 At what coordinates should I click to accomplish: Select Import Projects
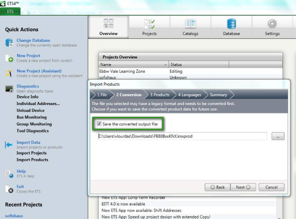[32, 153]
